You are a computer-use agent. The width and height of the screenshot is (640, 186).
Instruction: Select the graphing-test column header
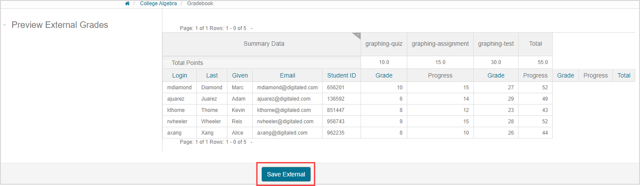pyautogui.click(x=496, y=44)
